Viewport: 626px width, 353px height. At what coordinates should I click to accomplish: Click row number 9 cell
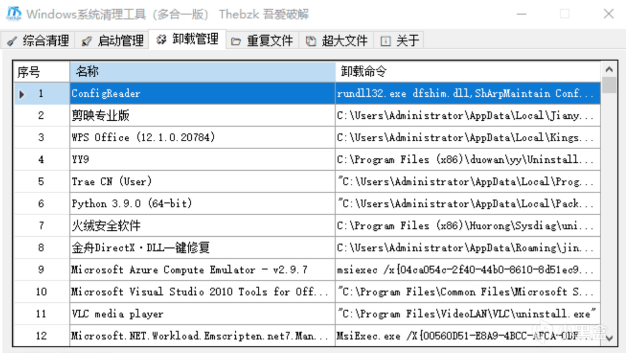tap(42, 269)
